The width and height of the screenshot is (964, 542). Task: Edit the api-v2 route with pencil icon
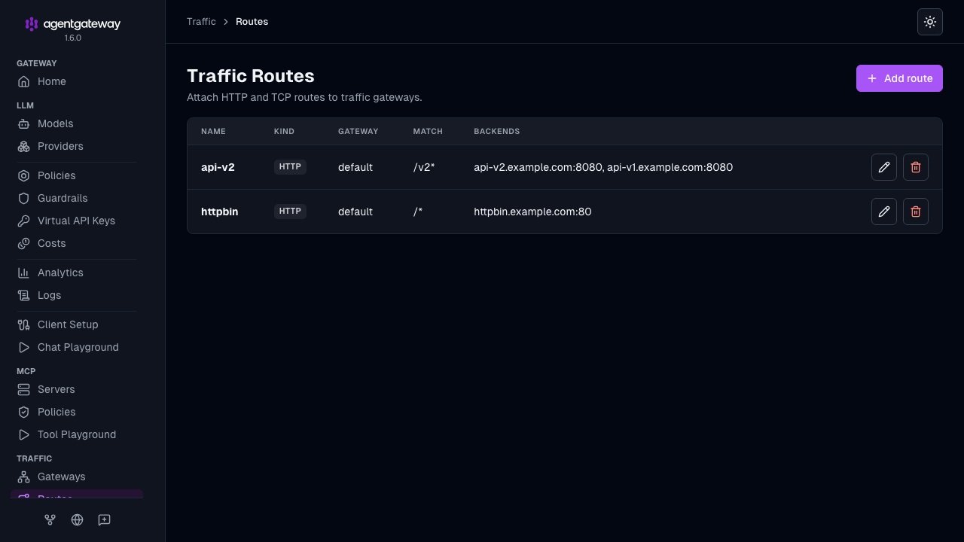pos(884,167)
